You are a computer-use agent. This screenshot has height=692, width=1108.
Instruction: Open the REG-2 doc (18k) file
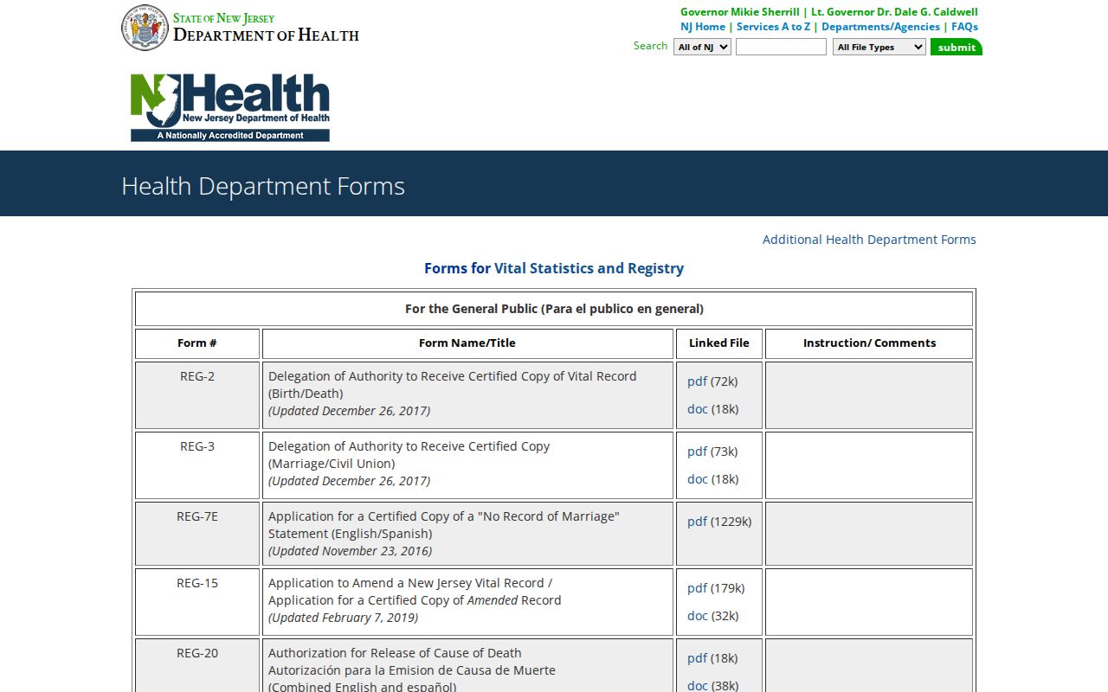coord(698,409)
